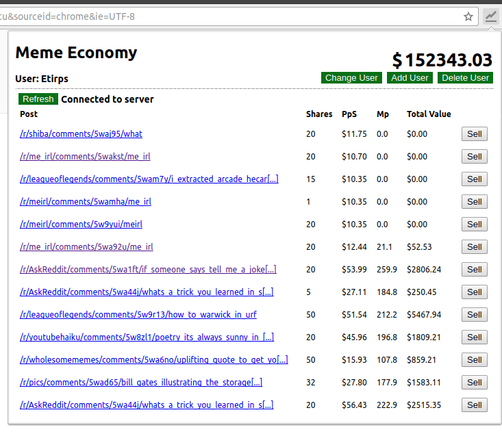
Task: Click the green Refresh button
Action: [38, 99]
